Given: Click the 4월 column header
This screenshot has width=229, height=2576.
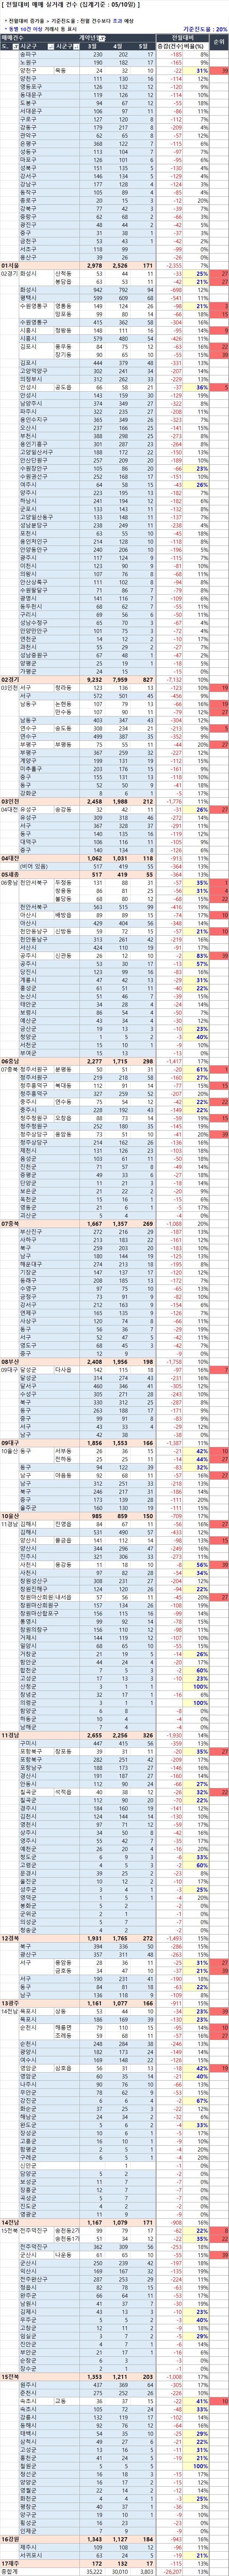Looking at the screenshot, I should point(118,47).
